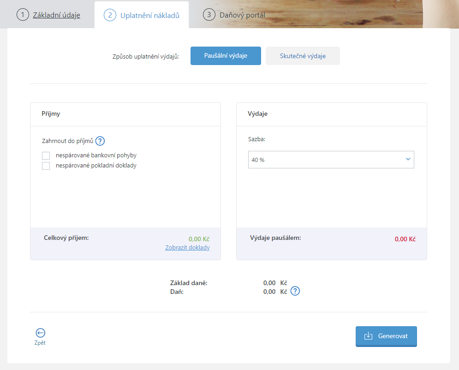Enable nespárované bankovní pohyby checkbox
459x370 pixels.
click(x=46, y=155)
